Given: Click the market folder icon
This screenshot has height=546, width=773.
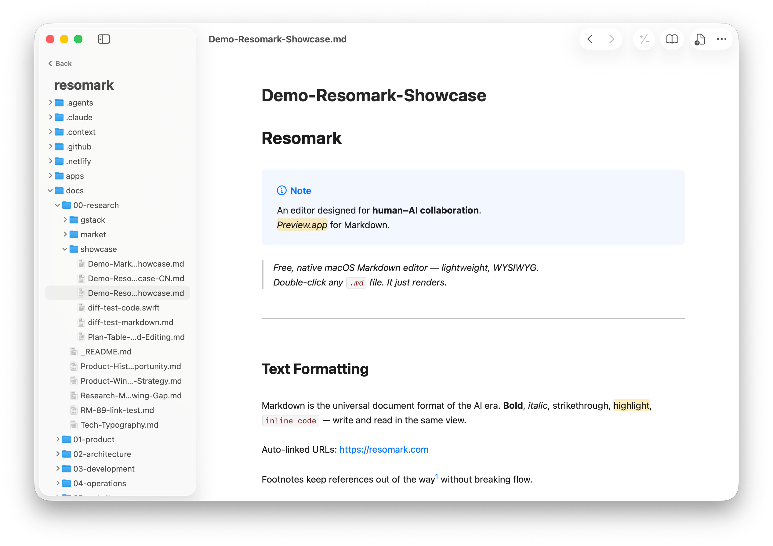Looking at the screenshot, I should tap(74, 234).
